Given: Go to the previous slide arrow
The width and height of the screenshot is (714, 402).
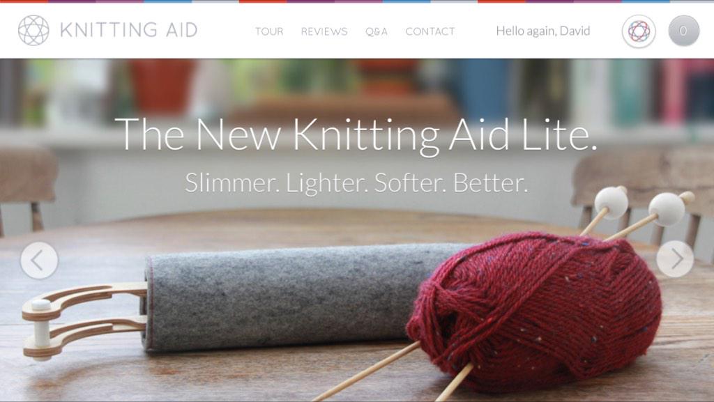Looking at the screenshot, I should pyautogui.click(x=39, y=260).
